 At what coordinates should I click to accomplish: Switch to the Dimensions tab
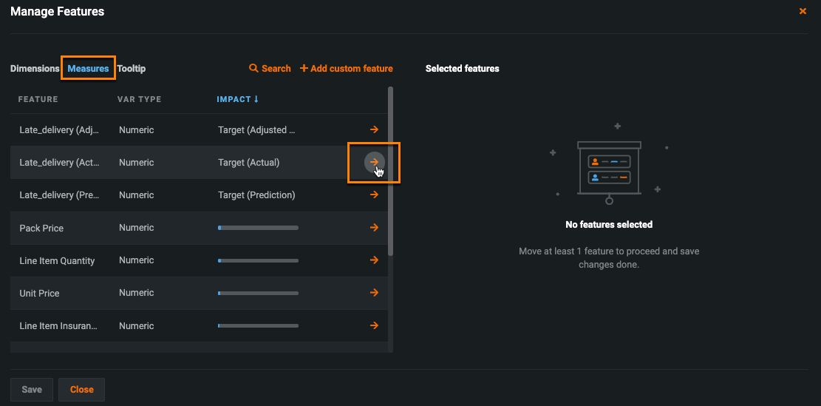pos(35,69)
